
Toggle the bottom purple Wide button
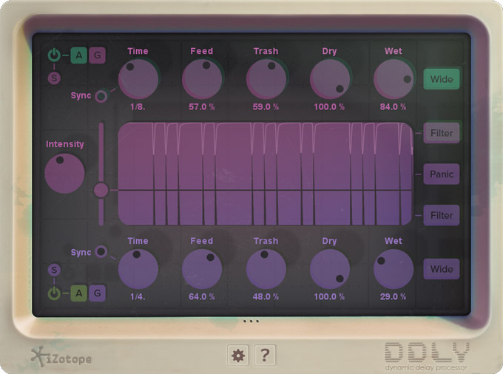pos(442,269)
